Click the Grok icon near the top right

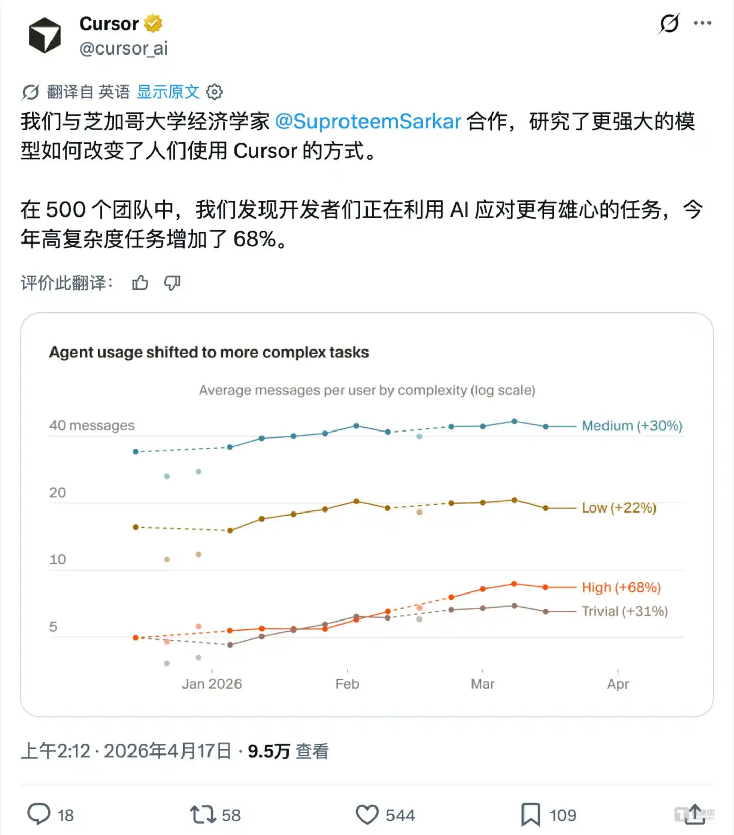click(x=669, y=23)
